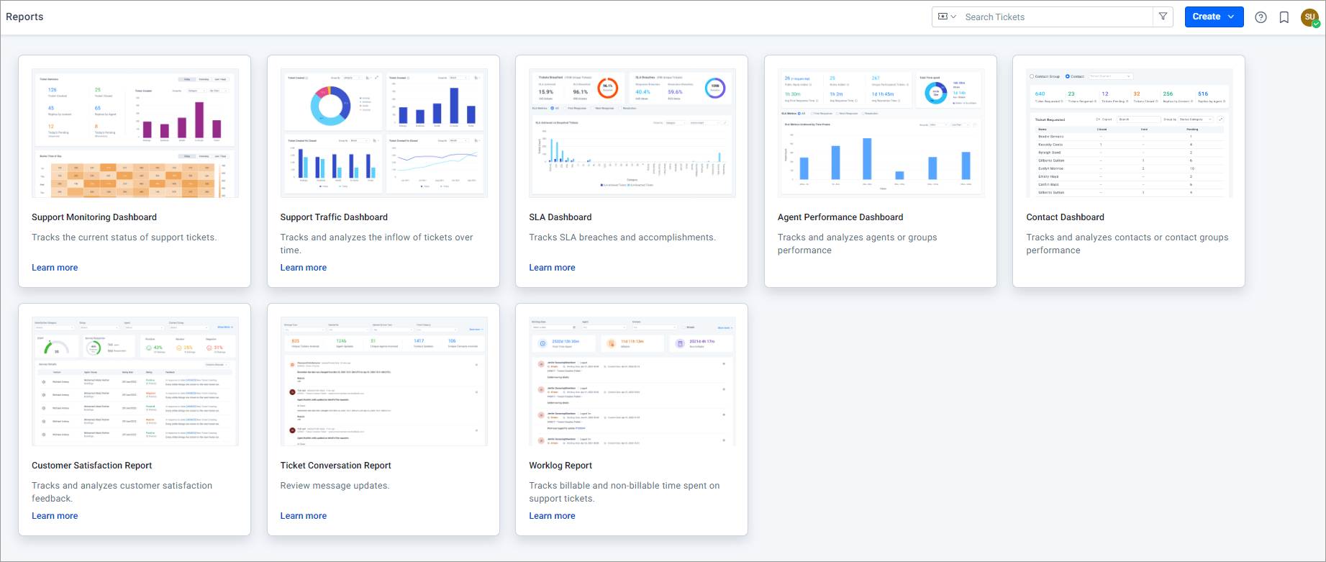This screenshot has width=1326, height=562.
Task: Open Ticket Conversation Report thumbnail
Action: coord(383,381)
